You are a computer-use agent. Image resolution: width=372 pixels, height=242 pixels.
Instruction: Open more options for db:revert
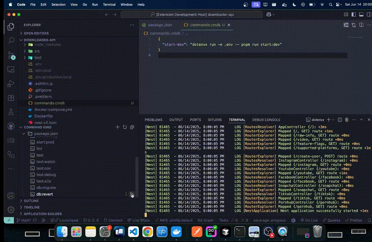[x=126, y=194]
